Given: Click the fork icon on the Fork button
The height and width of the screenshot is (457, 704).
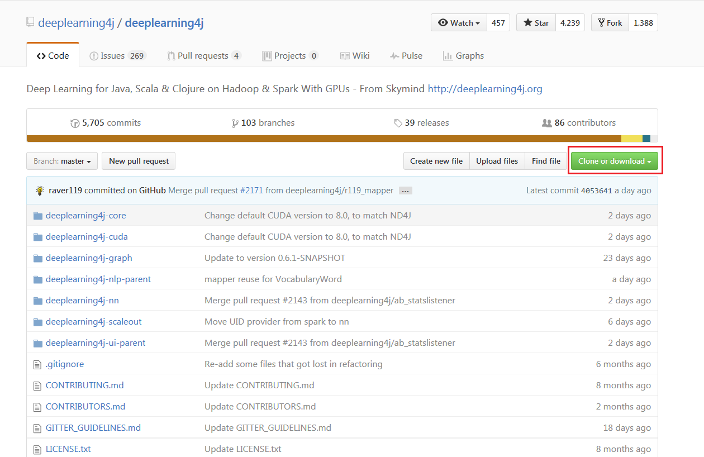Looking at the screenshot, I should (601, 22).
